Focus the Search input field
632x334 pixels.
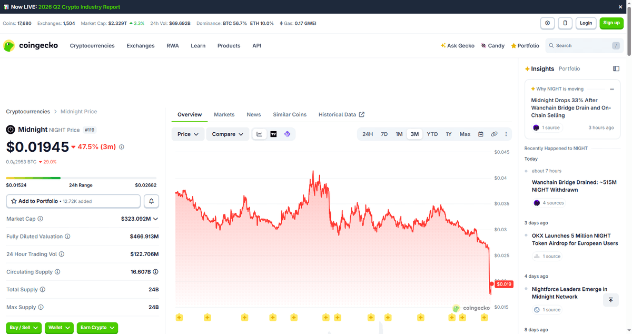(585, 46)
